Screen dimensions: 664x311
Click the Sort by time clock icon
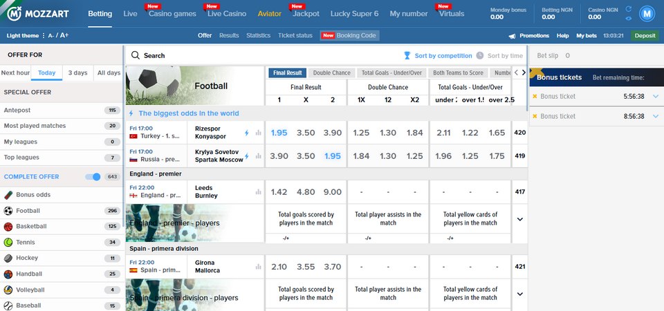tap(480, 55)
